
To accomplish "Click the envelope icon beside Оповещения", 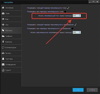I will (3, 64).
